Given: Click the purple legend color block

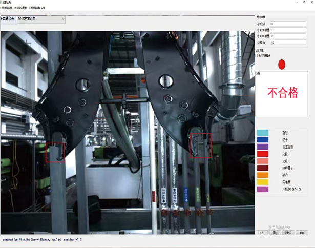Looking at the screenshot, I should click(262, 147).
